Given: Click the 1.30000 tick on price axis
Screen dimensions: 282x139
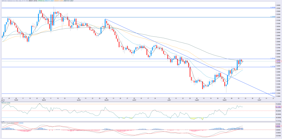Looking at the screenshot, I should (279, 30).
